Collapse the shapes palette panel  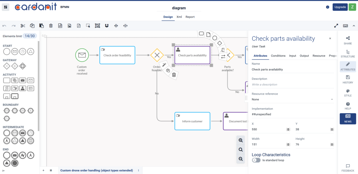[4, 171]
